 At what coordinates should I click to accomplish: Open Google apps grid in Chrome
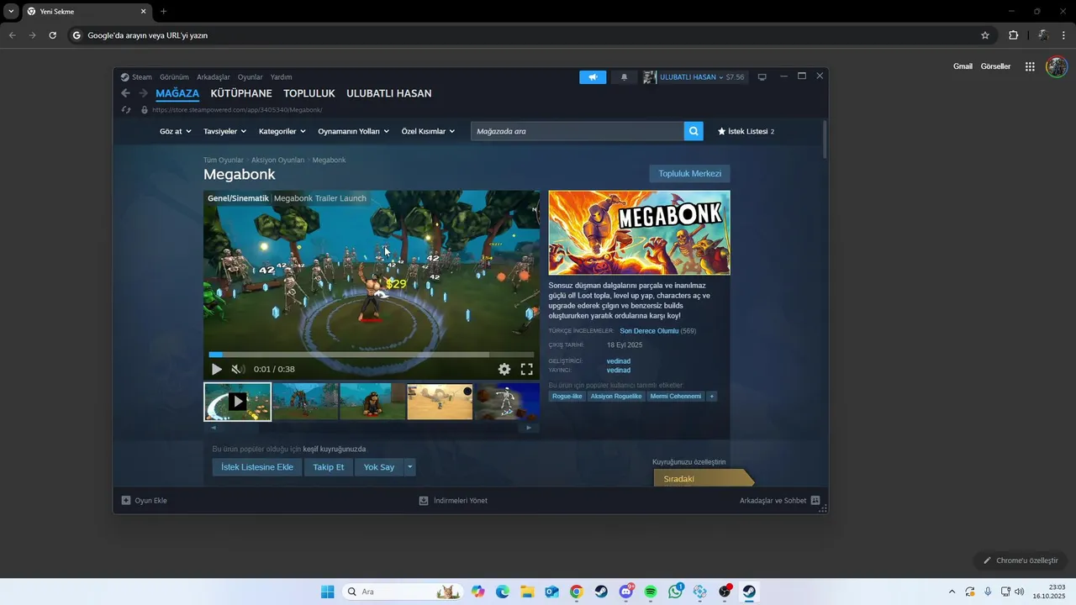click(x=1030, y=66)
